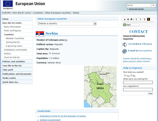Viewport: 158px width, 121px height.
Task: Choose the yellow-on-black t contrast style
Action: click(x=149, y=19)
